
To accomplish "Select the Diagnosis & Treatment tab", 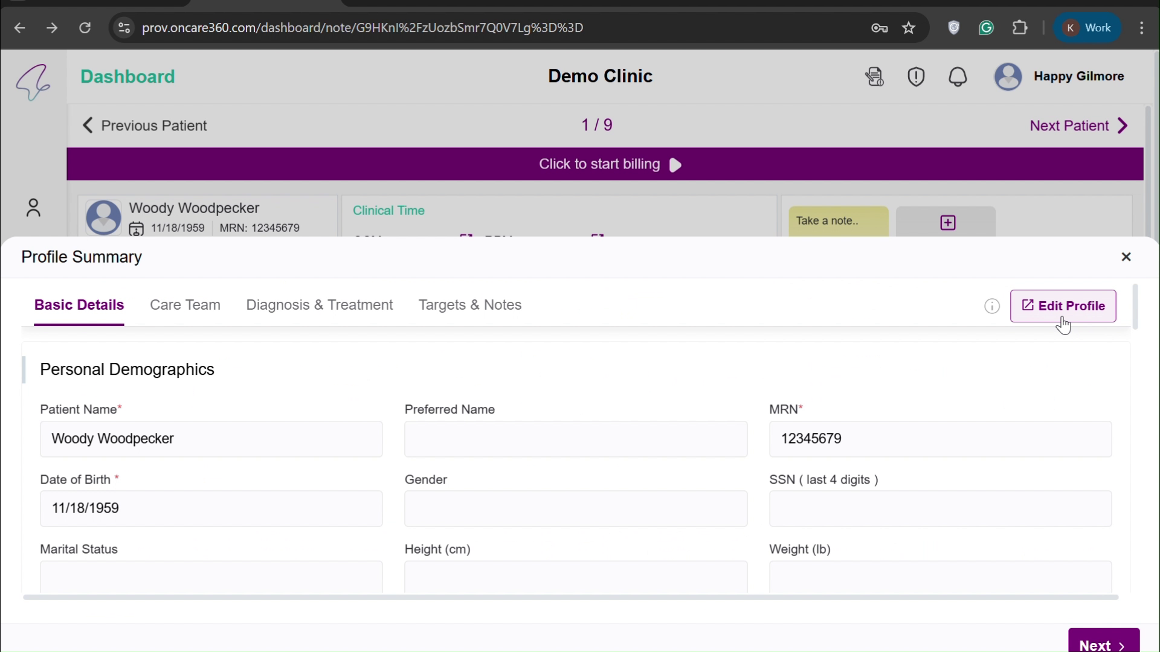I will (x=319, y=305).
